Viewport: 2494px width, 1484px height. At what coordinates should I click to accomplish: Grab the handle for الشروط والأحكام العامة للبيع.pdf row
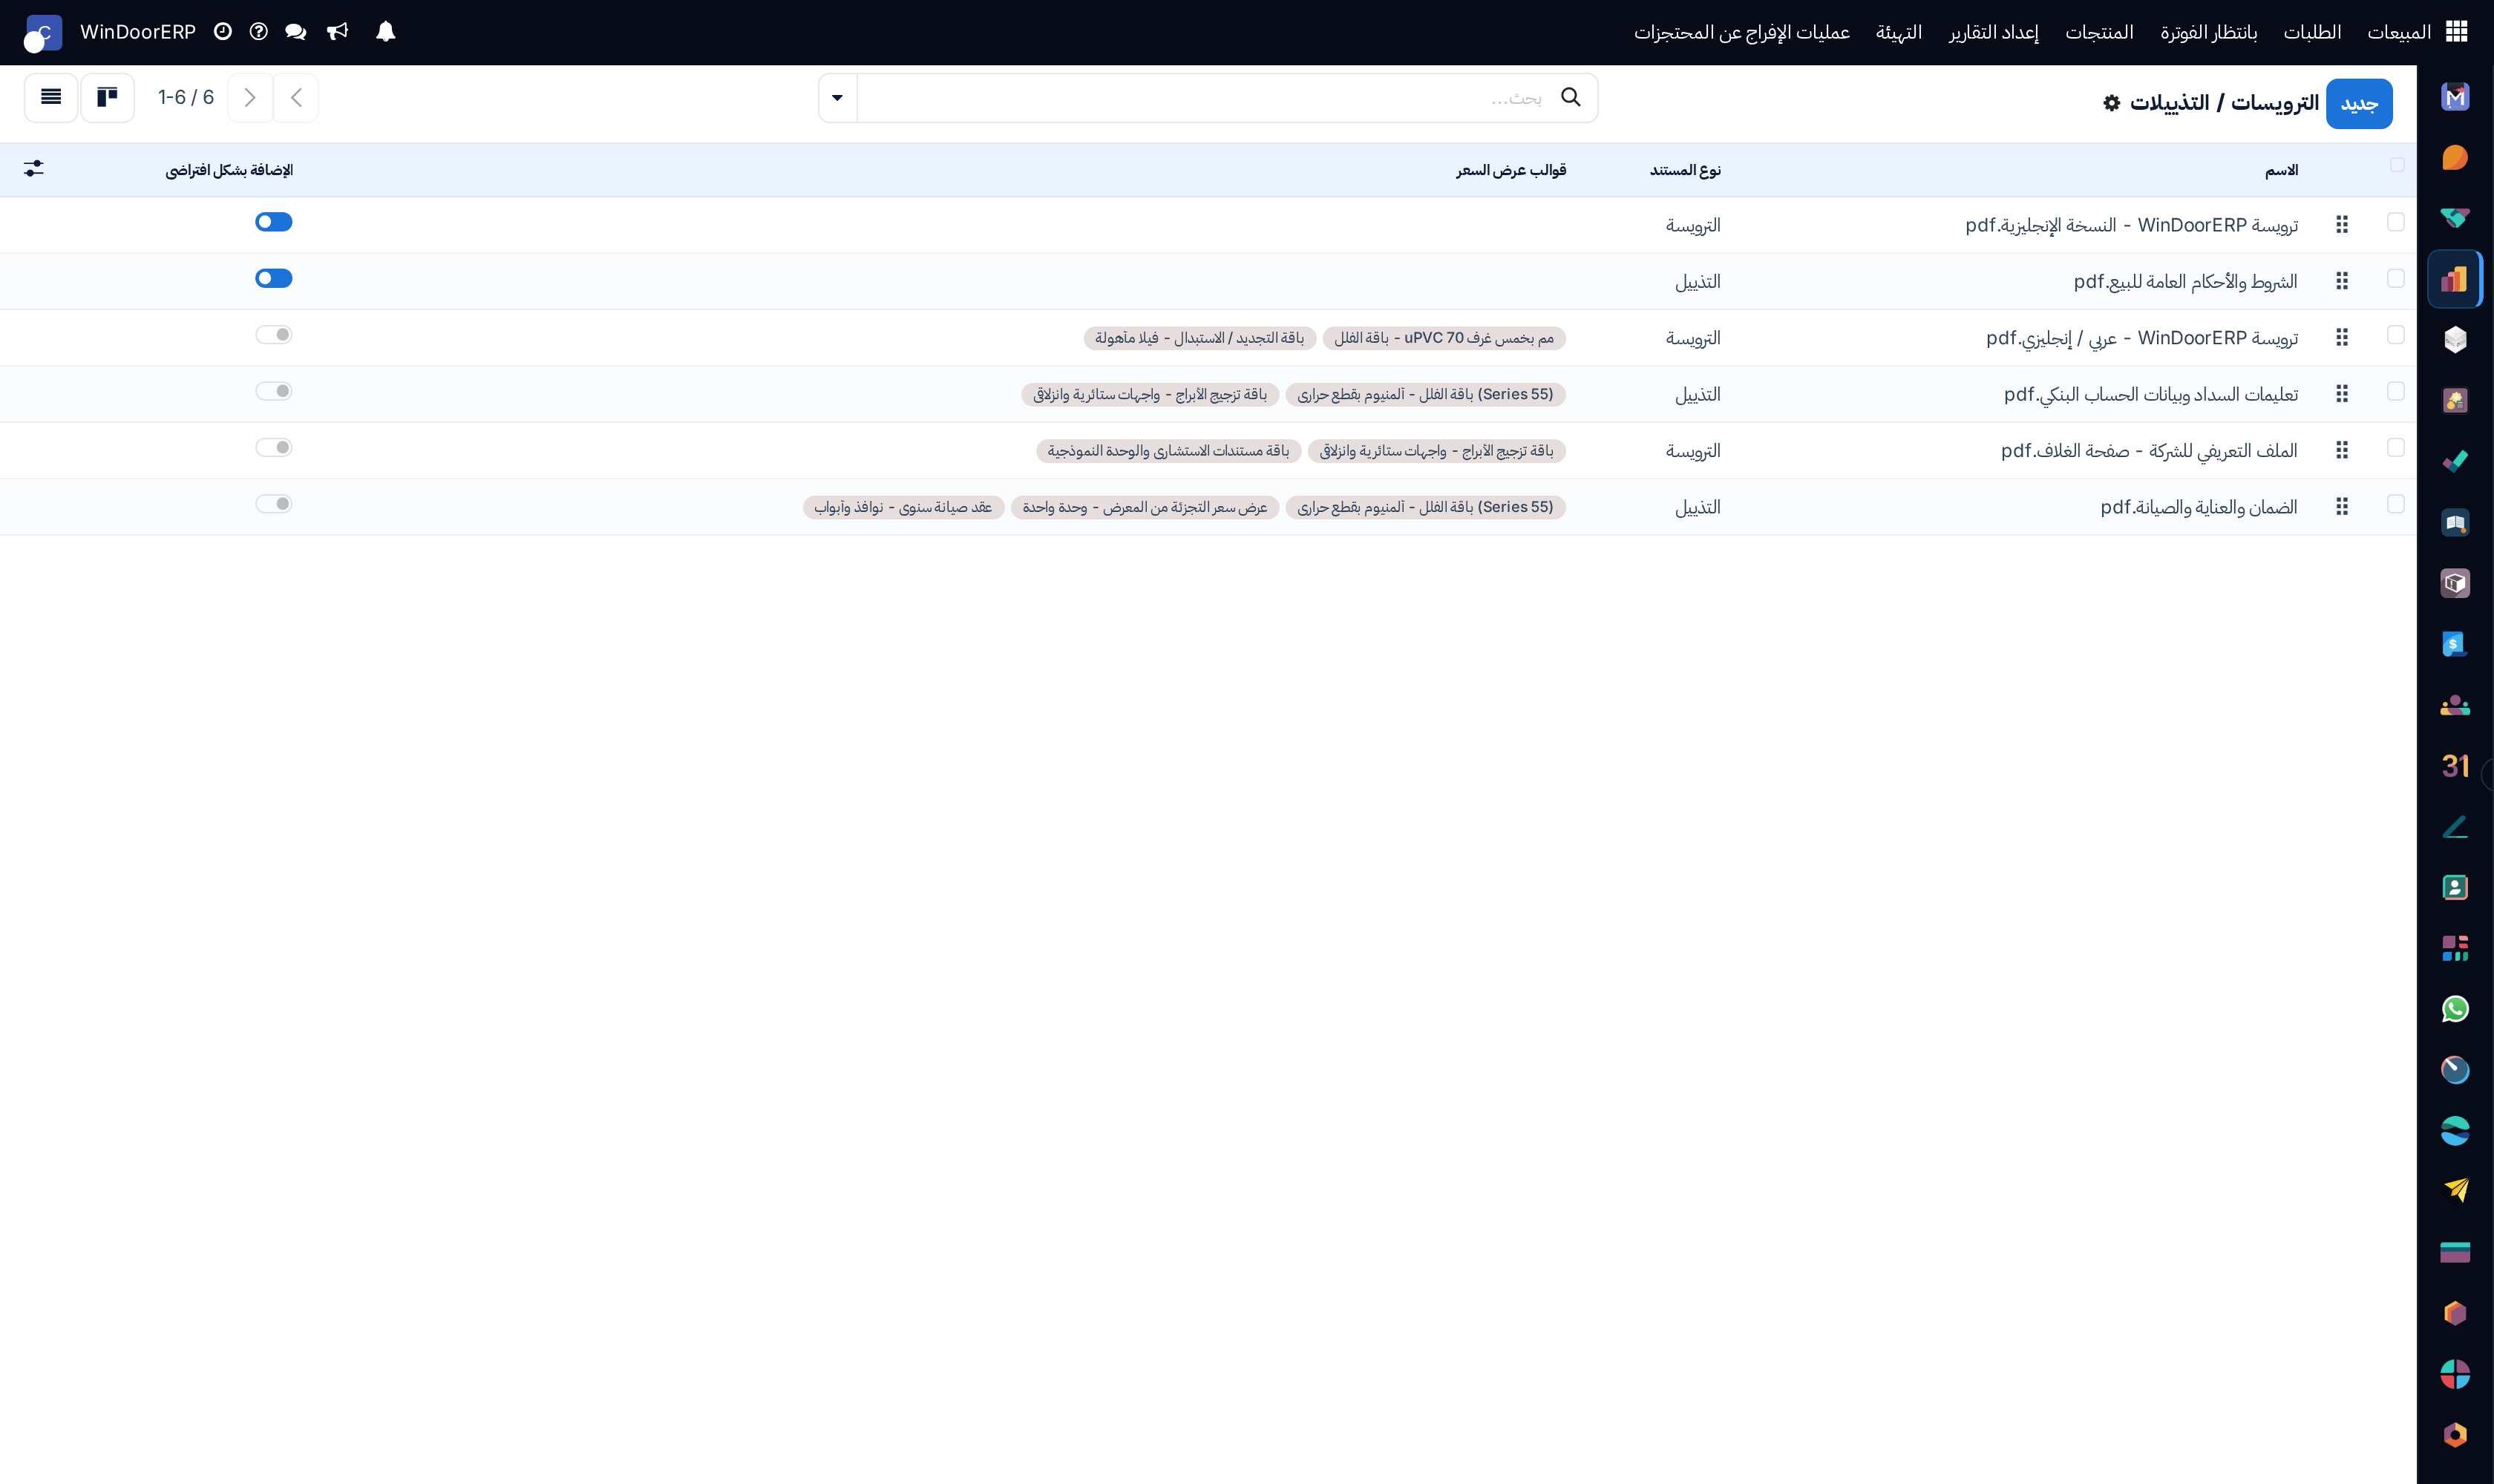(2342, 281)
